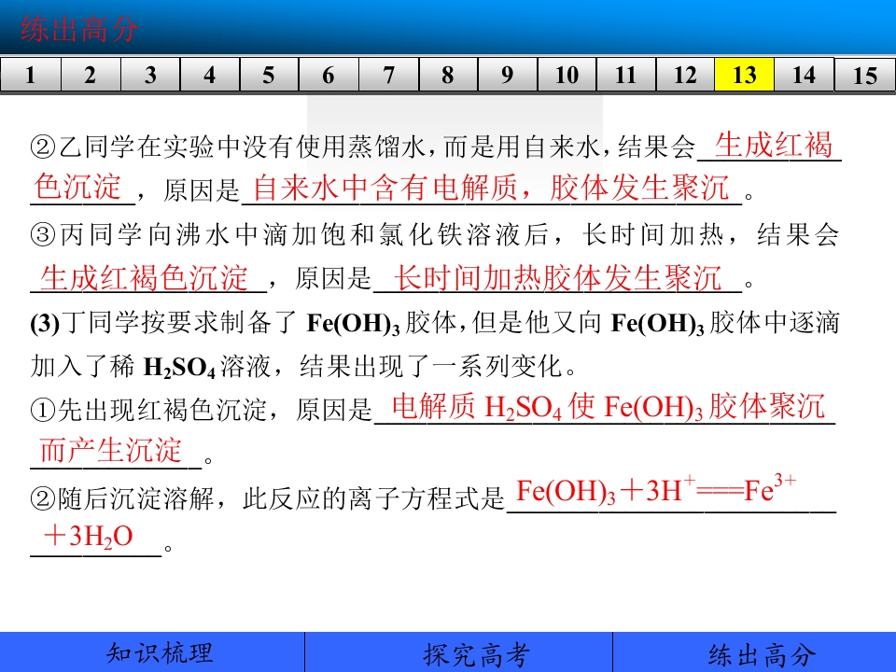Screen dimensions: 896x672
Task: Select question 7 in navigation bar
Action: click(388, 75)
